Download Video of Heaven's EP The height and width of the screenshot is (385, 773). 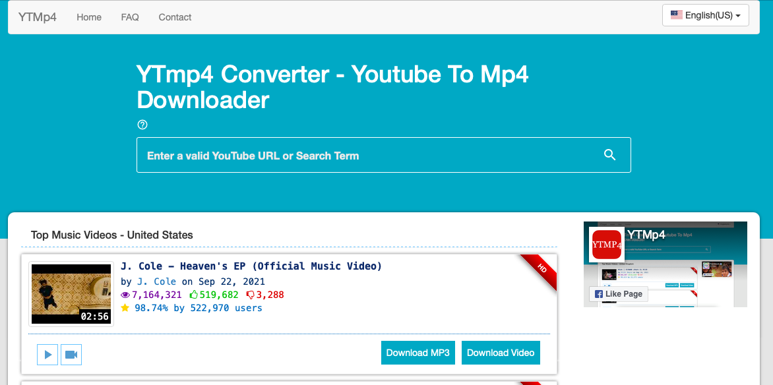tap(501, 353)
